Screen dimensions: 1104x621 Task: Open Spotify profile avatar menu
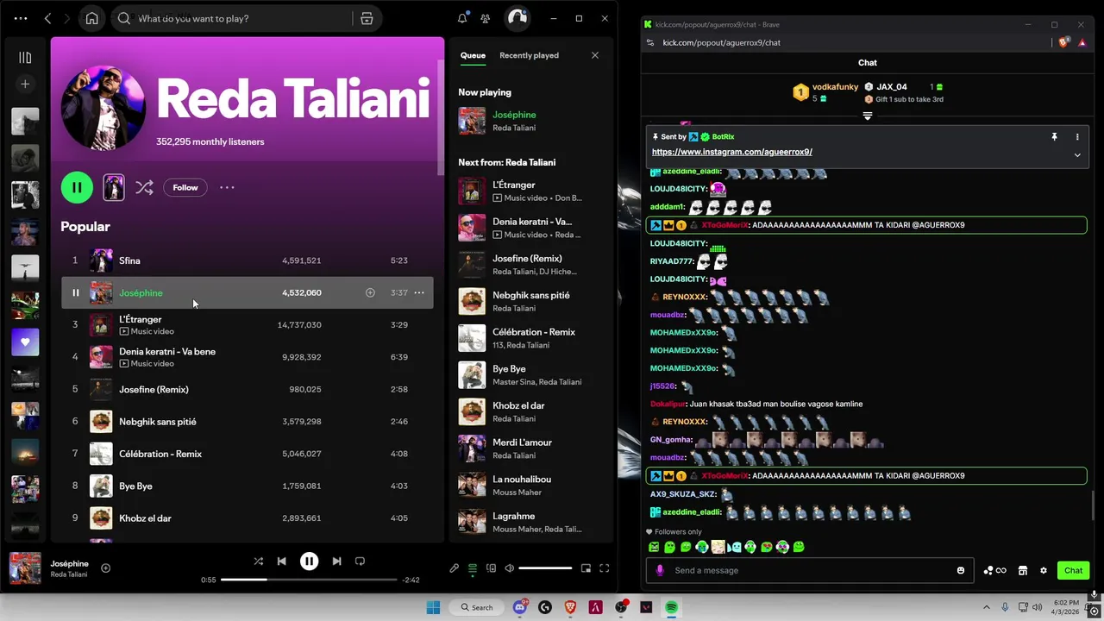[x=517, y=18]
